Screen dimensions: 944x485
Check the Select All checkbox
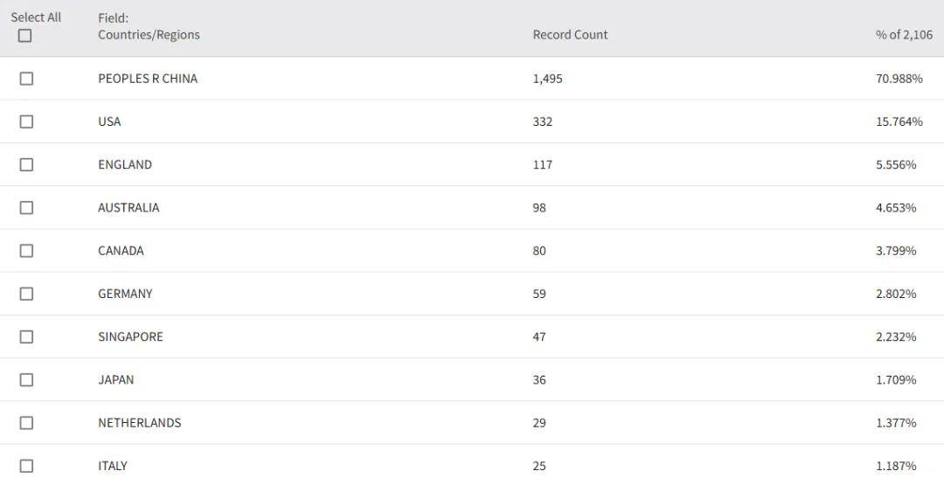pyautogui.click(x=25, y=36)
